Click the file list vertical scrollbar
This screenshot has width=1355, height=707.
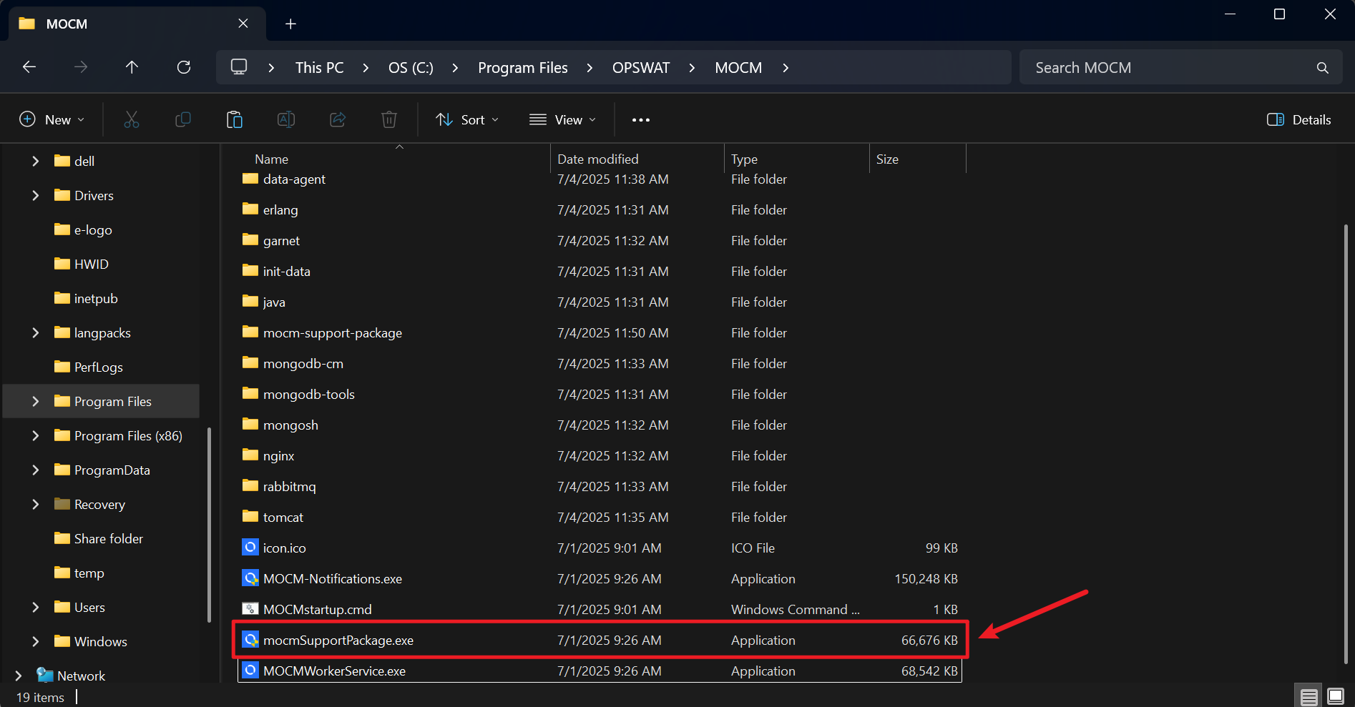coord(1345,443)
